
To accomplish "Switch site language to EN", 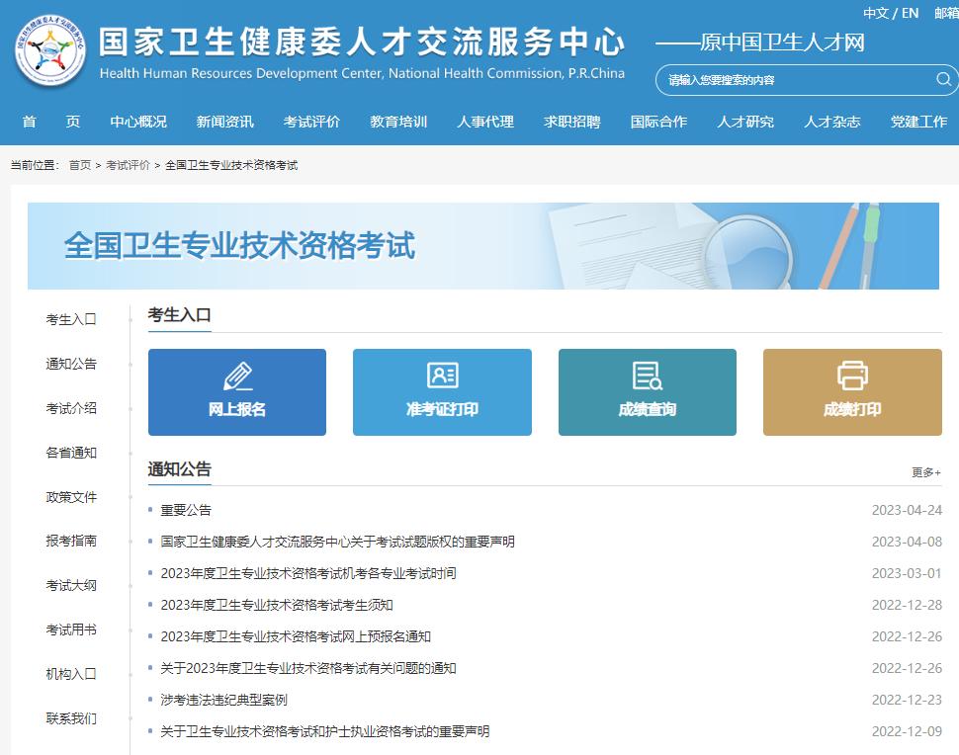I will pyautogui.click(x=909, y=12).
